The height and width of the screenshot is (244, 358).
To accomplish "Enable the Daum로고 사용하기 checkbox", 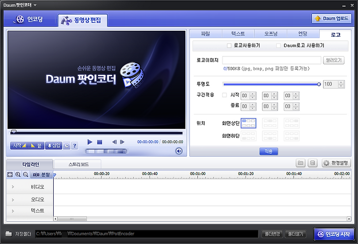I will tap(278, 46).
